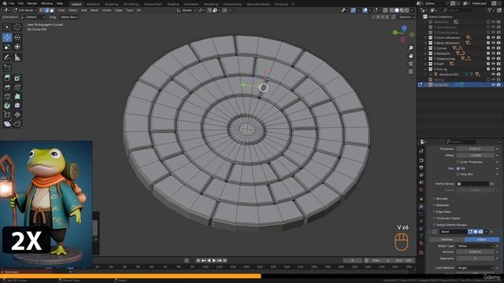The width and height of the screenshot is (504, 283).
Task: Switch to the Layout workspace tab
Action: (76, 4)
